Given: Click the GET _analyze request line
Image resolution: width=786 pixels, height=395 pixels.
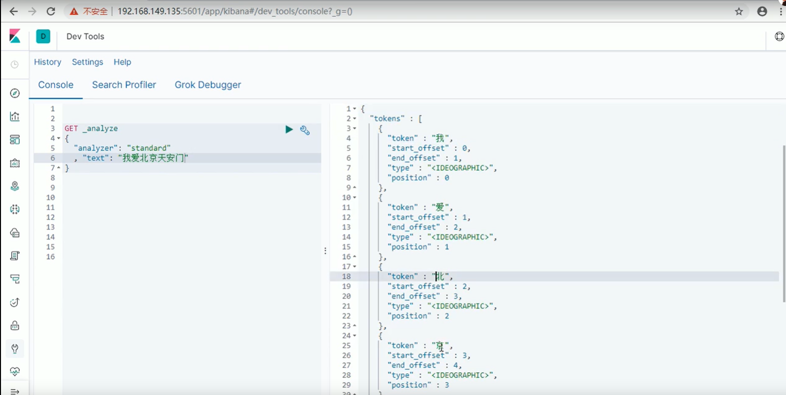Looking at the screenshot, I should [x=91, y=128].
